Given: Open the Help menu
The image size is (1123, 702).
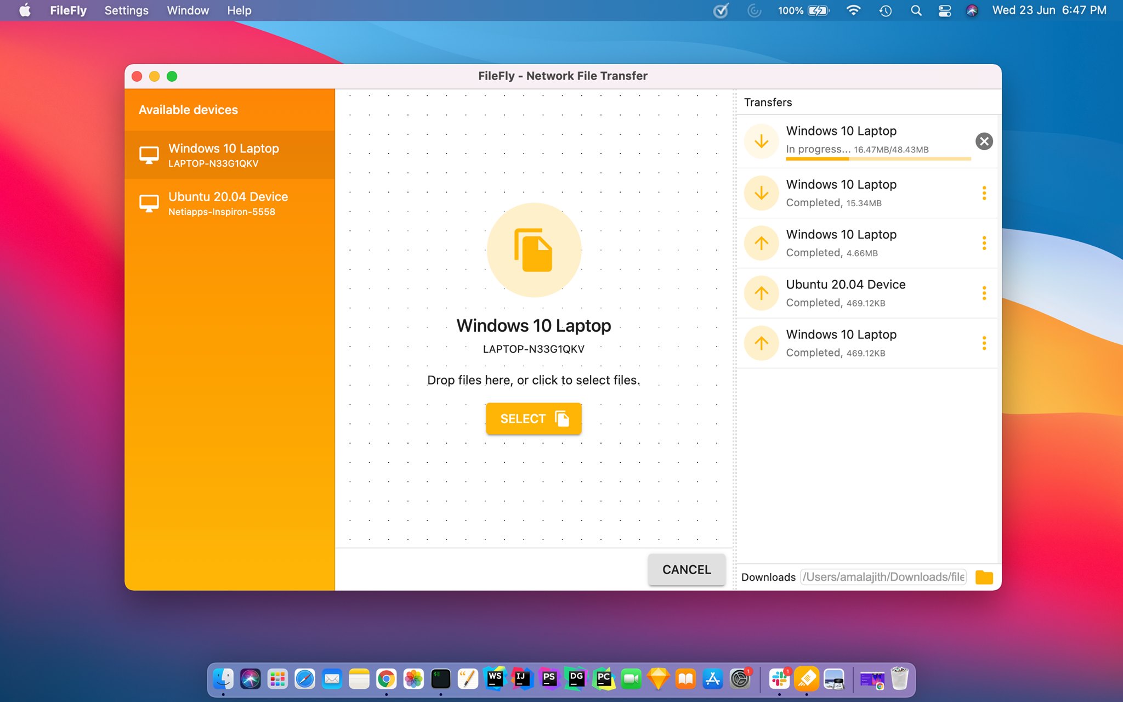Looking at the screenshot, I should 239,10.
